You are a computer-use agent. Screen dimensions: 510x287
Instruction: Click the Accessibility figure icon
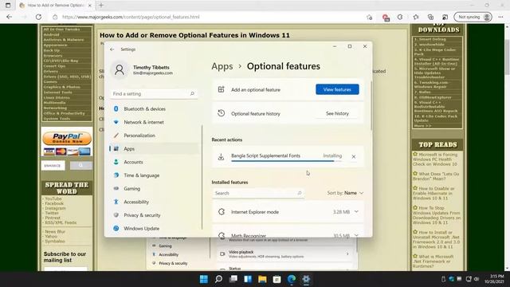click(x=116, y=202)
